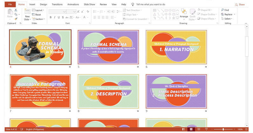This screenshot has width=253, height=133.
Task: Open the font size combo box
Action: pos(72,12)
